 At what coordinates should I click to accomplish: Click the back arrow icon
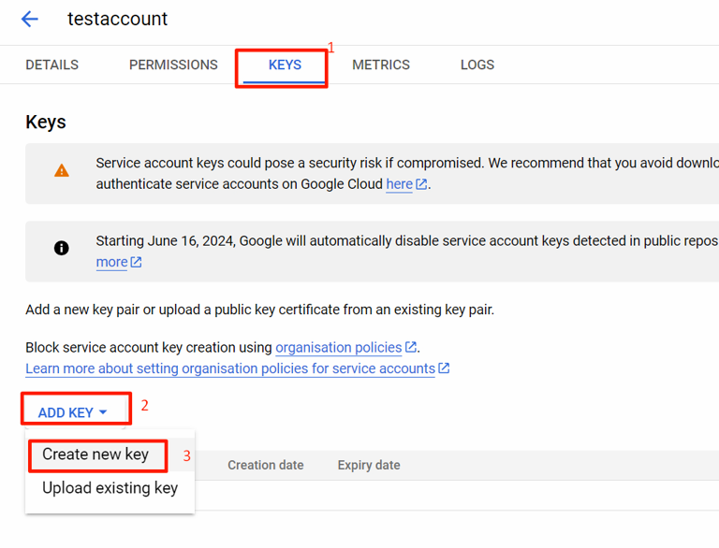[30, 19]
